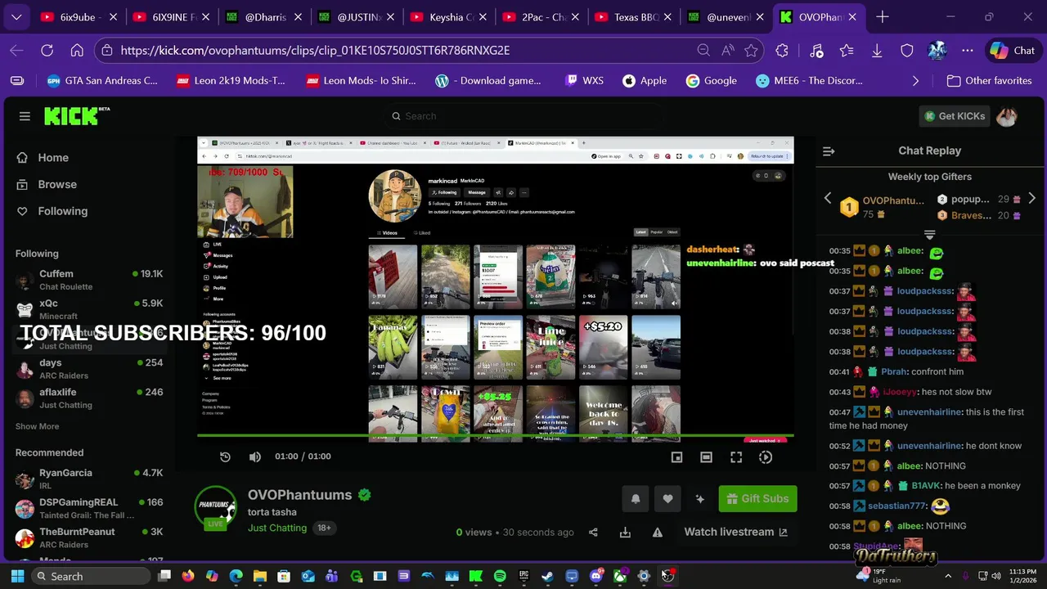This screenshot has width=1047, height=589.
Task: Click the sparkle subscribe icon
Action: pyautogui.click(x=699, y=499)
